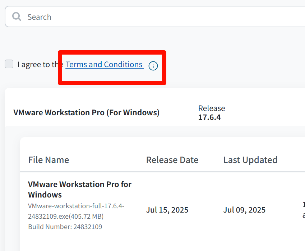The height and width of the screenshot is (251, 305).
Task: Tick the I agree checkbox
Action: click(x=9, y=64)
